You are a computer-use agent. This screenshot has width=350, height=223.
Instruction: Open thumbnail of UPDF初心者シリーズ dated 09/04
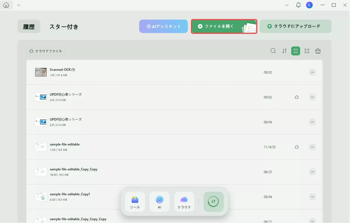coord(41,122)
